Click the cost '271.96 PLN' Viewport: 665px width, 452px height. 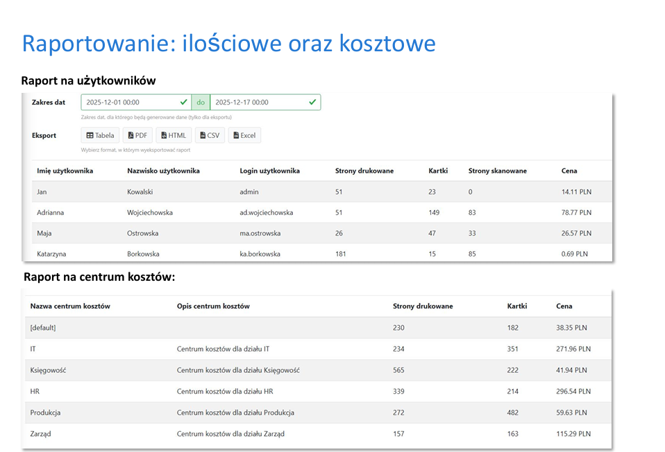point(573,349)
